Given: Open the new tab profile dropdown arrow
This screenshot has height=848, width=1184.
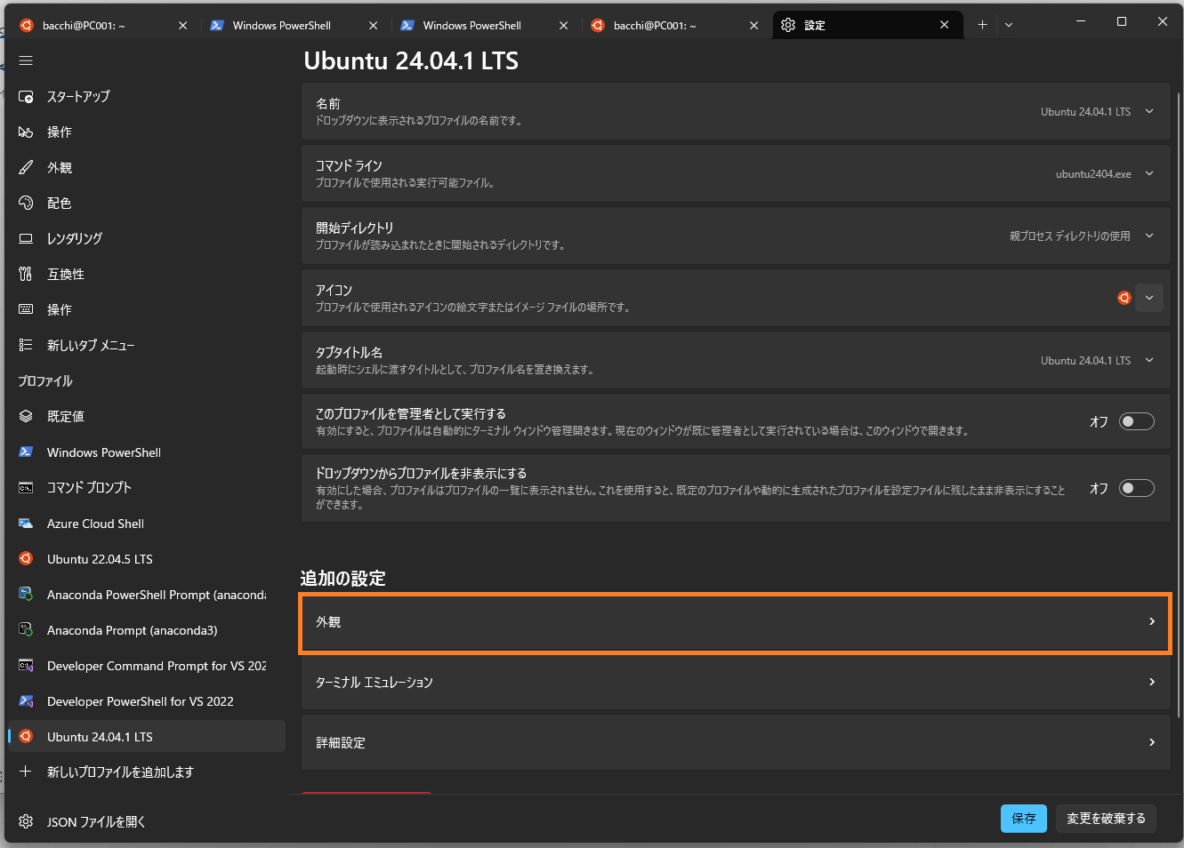Looking at the screenshot, I should coord(1009,25).
